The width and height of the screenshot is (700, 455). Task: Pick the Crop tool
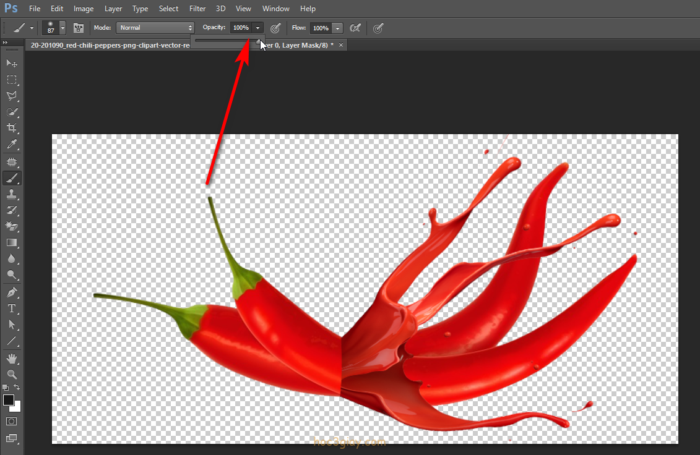(x=12, y=128)
